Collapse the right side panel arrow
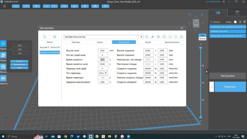The height and width of the screenshot is (139, 247). [207, 72]
